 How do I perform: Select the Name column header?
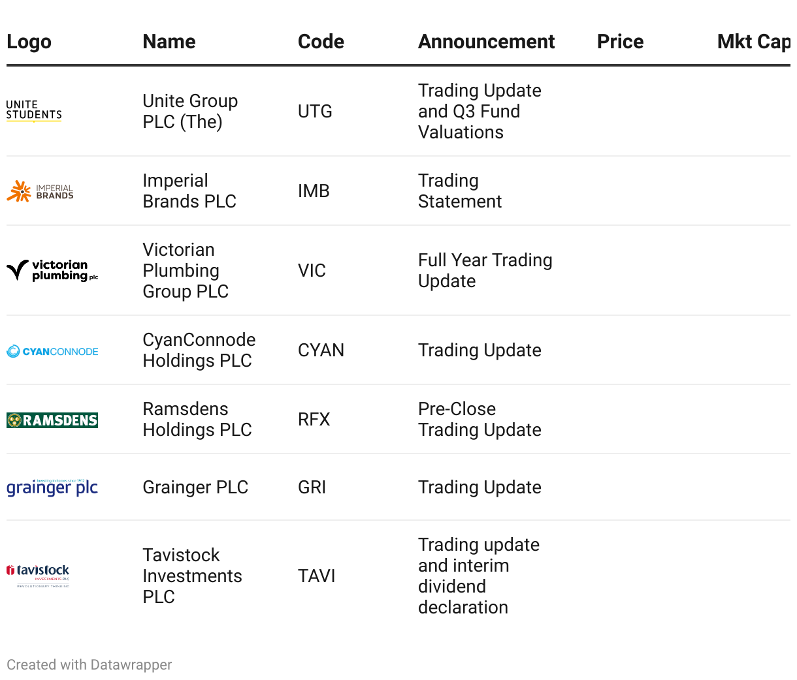click(x=169, y=42)
